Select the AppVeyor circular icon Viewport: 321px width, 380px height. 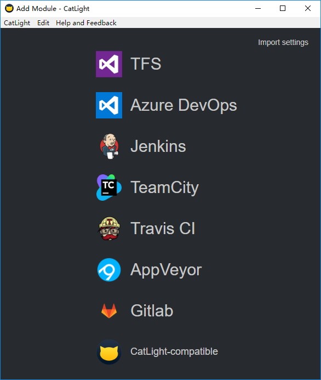tap(109, 270)
